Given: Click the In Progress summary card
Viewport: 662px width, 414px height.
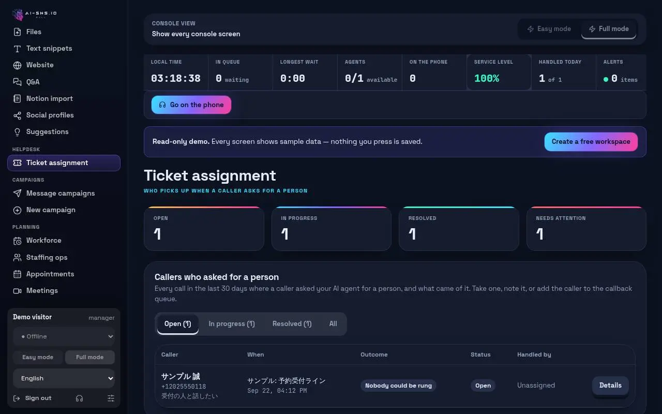Looking at the screenshot, I should 332,229.
